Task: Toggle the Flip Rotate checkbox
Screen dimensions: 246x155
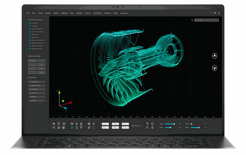Action: [133, 126]
